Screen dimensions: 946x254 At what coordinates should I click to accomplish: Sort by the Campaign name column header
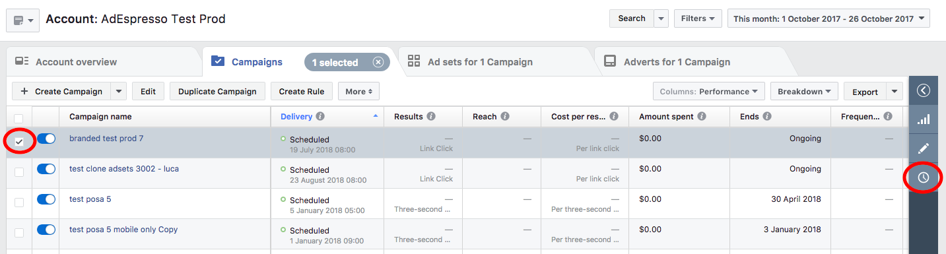tap(100, 117)
